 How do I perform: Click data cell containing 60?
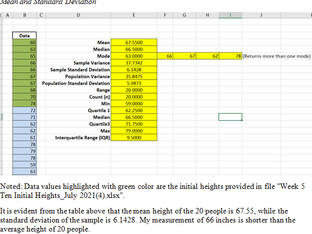pyautogui.click(x=25, y=43)
